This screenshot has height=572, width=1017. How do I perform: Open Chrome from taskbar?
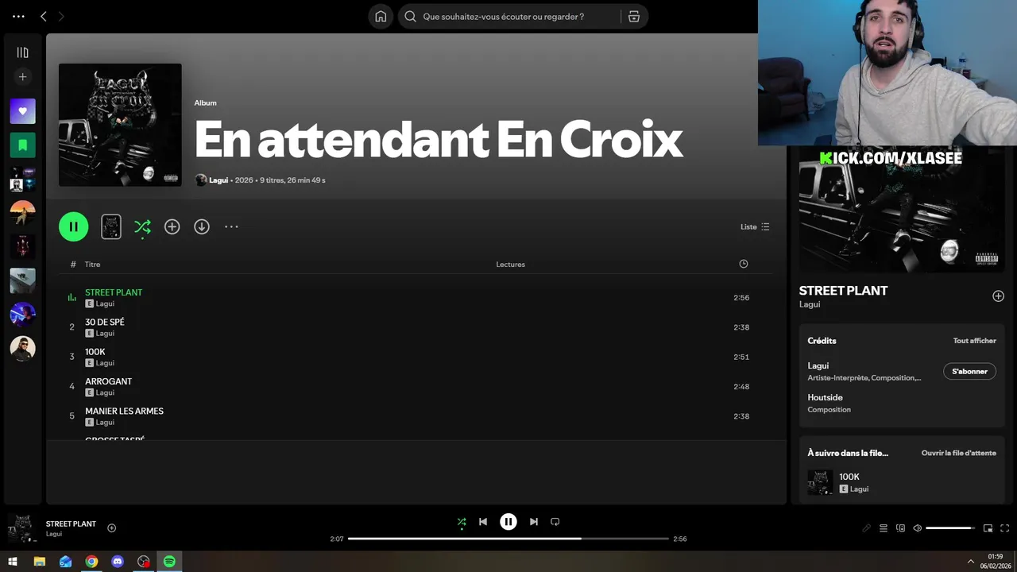91,561
